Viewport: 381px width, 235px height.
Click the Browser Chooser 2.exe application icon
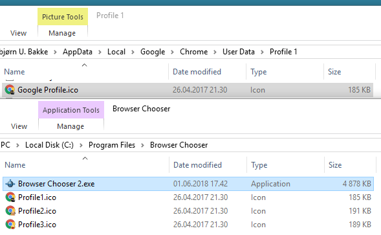10,184
